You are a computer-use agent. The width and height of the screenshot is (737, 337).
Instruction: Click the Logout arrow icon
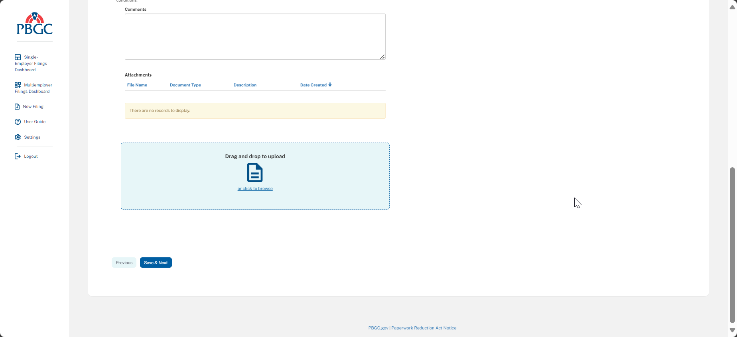pos(18,156)
